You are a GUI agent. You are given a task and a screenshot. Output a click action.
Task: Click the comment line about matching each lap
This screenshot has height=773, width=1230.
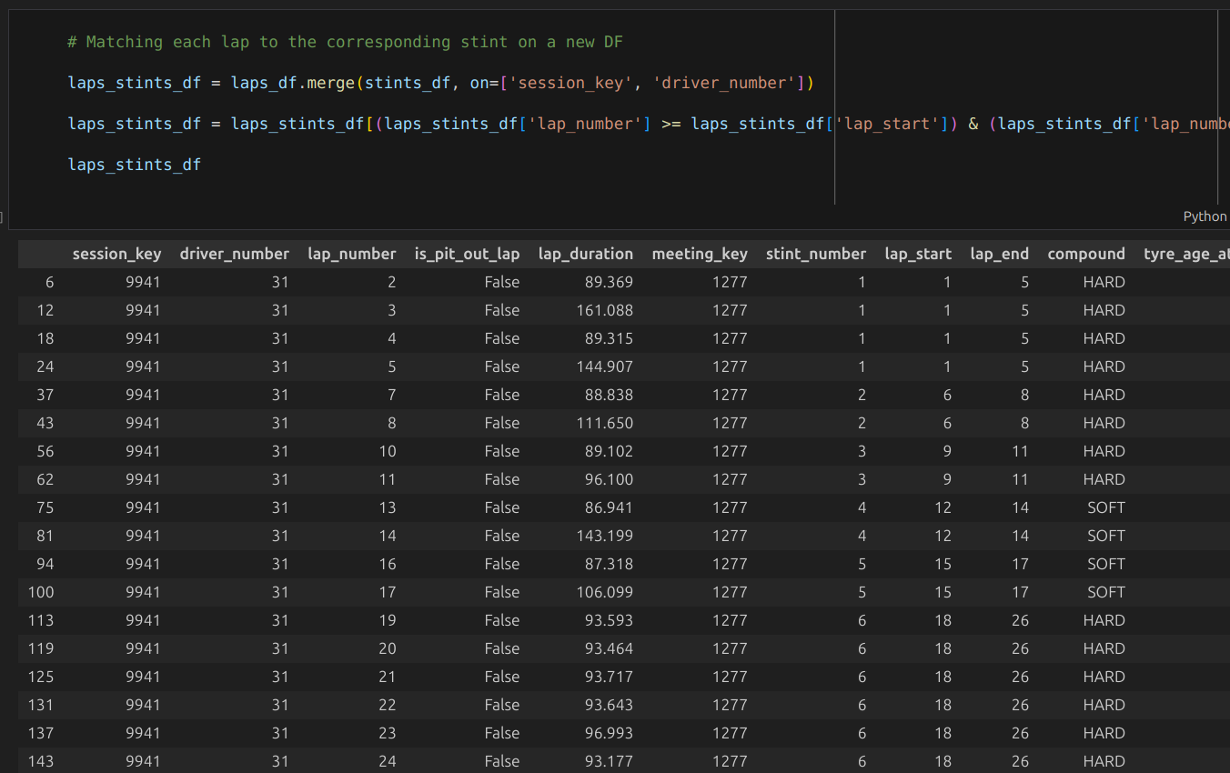[x=346, y=42]
